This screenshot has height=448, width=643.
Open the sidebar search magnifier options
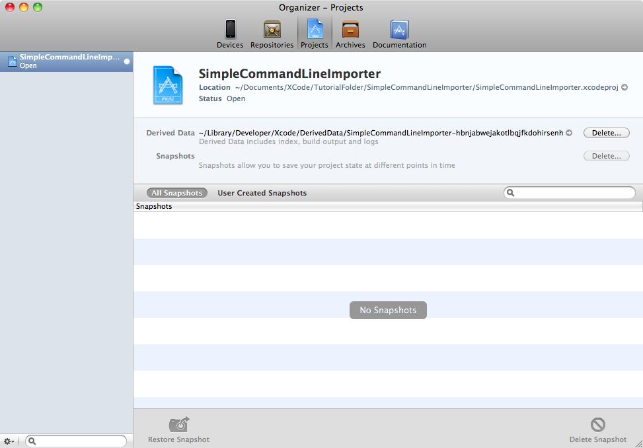(32, 441)
